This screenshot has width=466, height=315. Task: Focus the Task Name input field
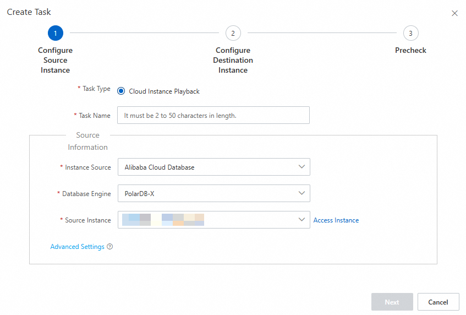click(213, 116)
